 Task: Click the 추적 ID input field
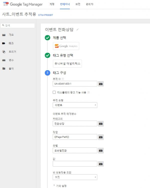(x=75, y=84)
